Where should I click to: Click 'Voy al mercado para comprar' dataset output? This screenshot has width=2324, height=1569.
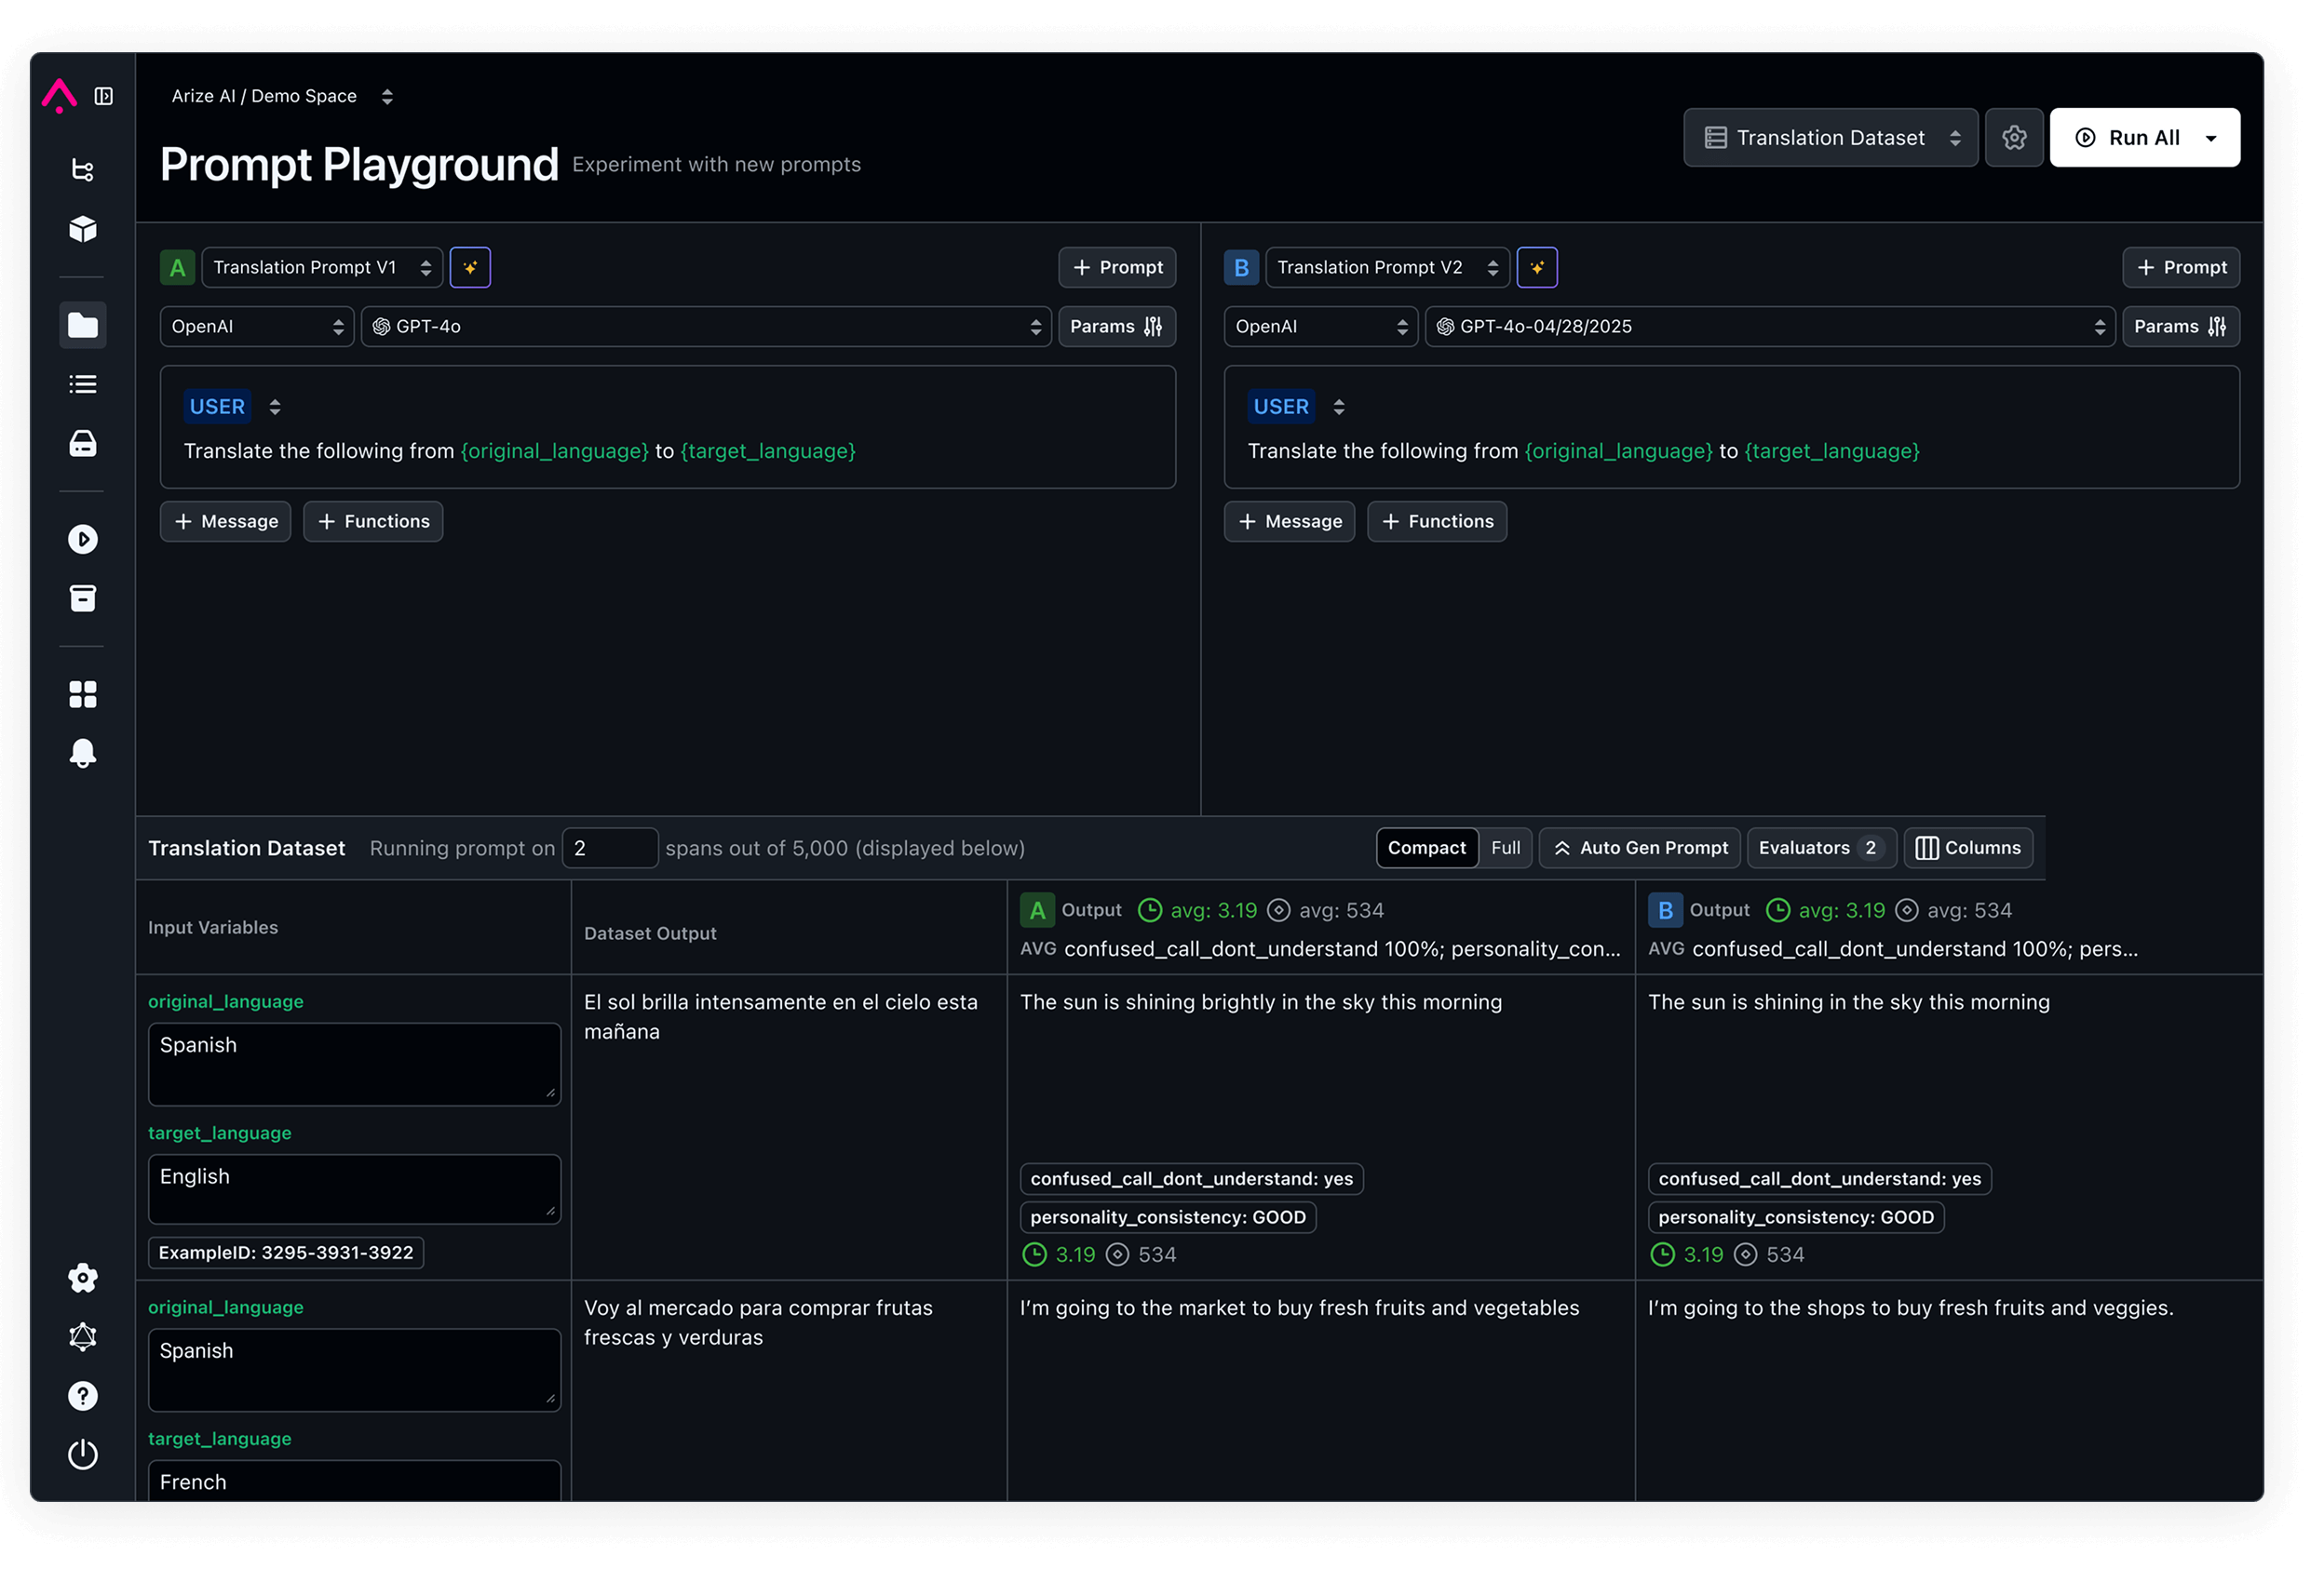[758, 1323]
